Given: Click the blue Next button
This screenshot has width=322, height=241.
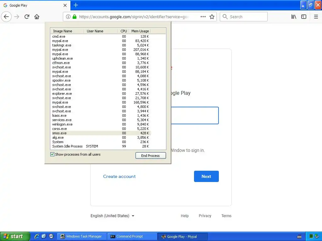Looking at the screenshot, I should [x=206, y=176].
